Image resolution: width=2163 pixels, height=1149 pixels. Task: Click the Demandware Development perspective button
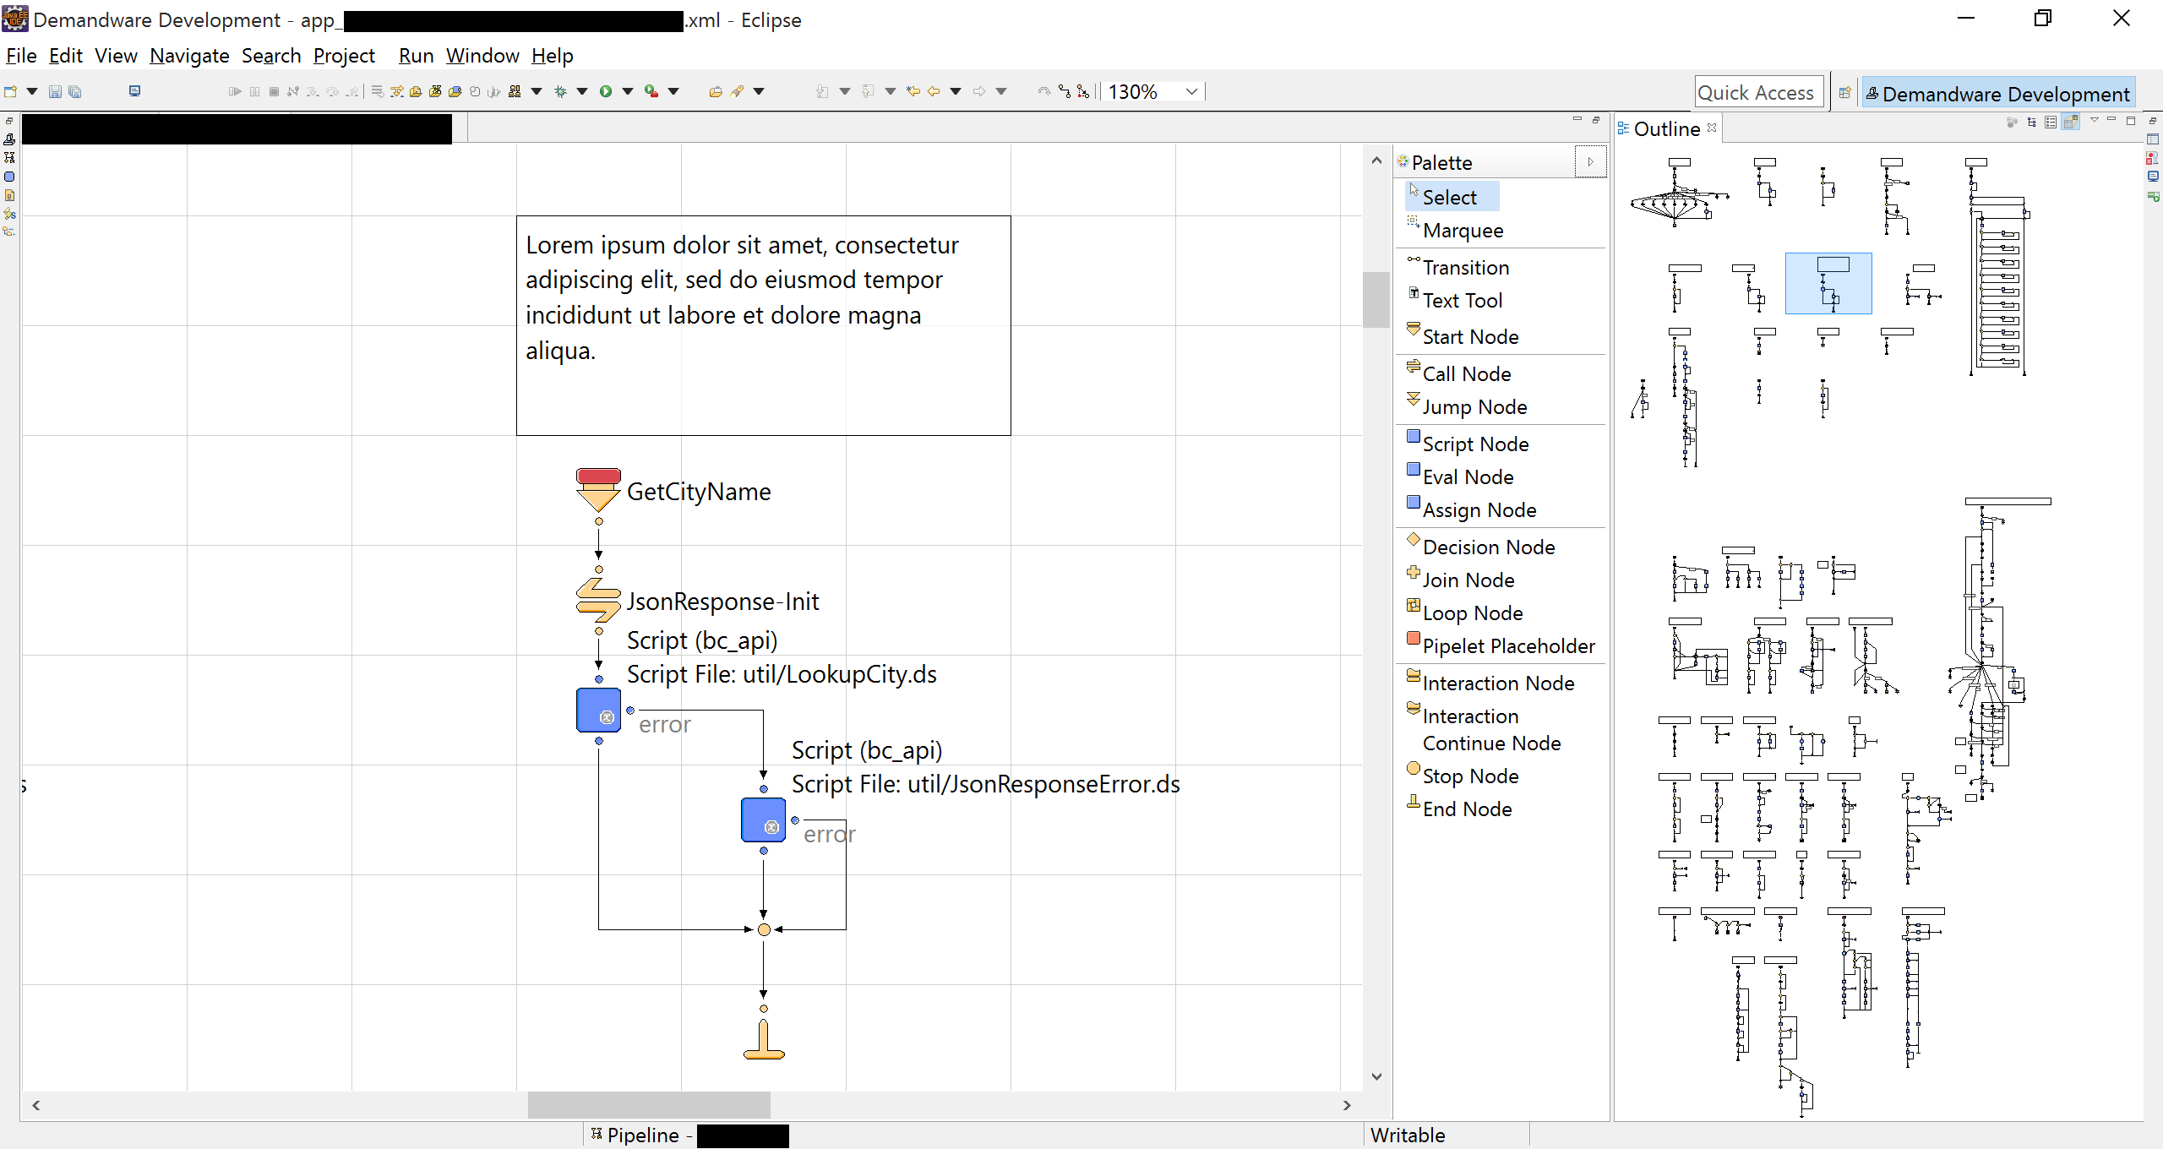tap(1998, 93)
